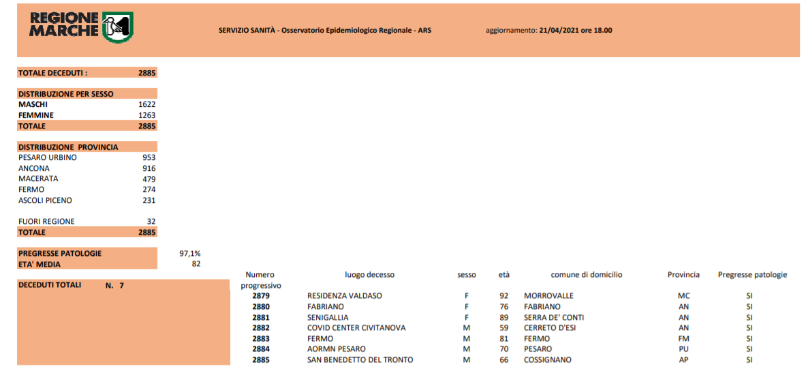
Task: Click the 'Pregresse patologie' table column header
Action: pyautogui.click(x=753, y=275)
